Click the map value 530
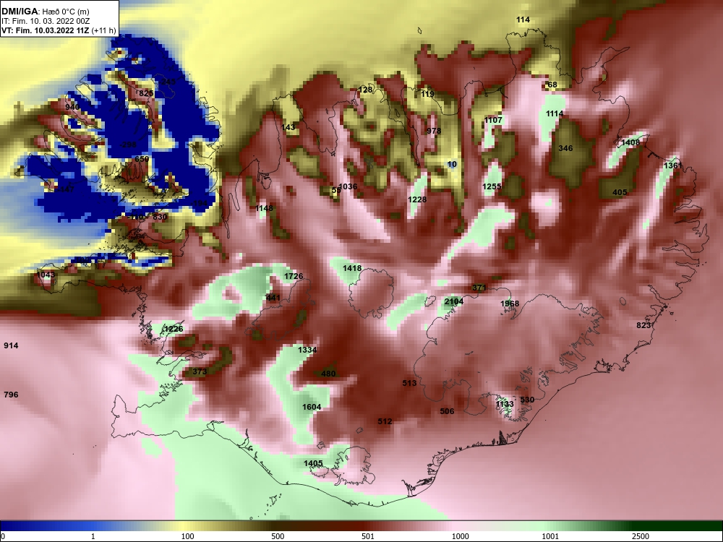The width and height of the screenshot is (723, 542). [x=527, y=400]
